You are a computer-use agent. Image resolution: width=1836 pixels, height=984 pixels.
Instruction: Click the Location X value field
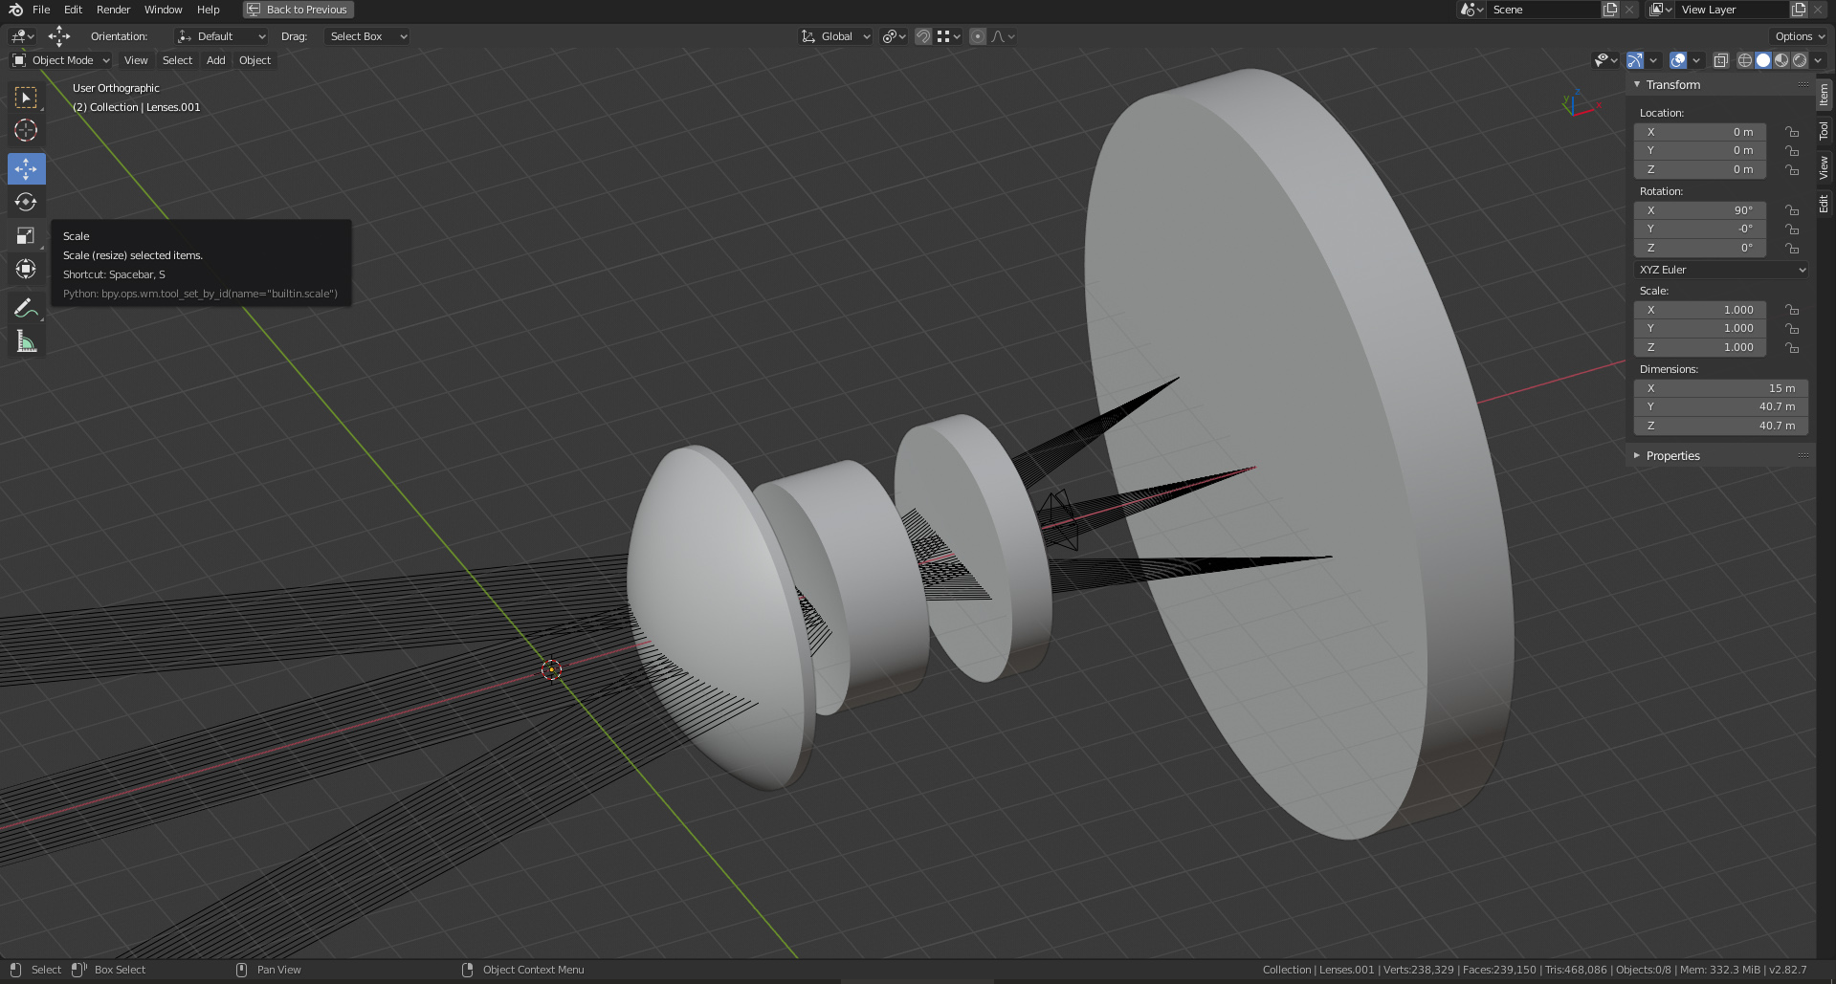point(1699,132)
